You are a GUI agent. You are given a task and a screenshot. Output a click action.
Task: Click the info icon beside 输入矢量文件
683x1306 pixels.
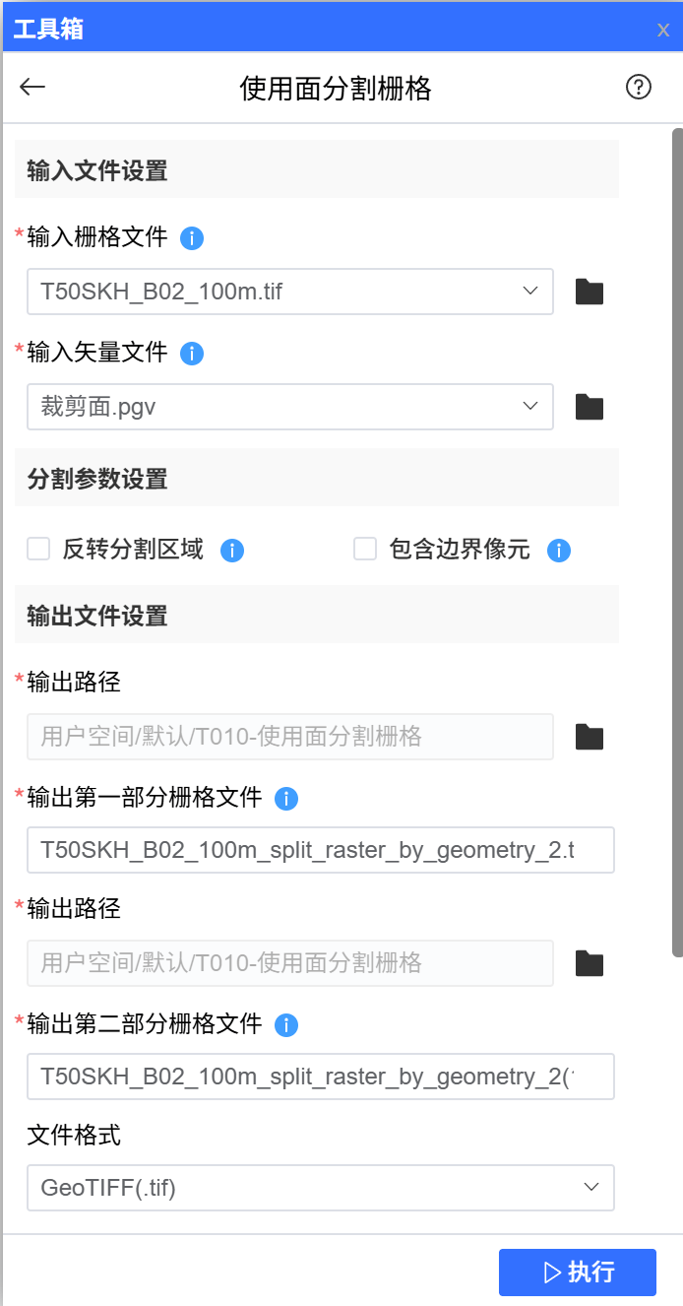pyautogui.click(x=192, y=354)
